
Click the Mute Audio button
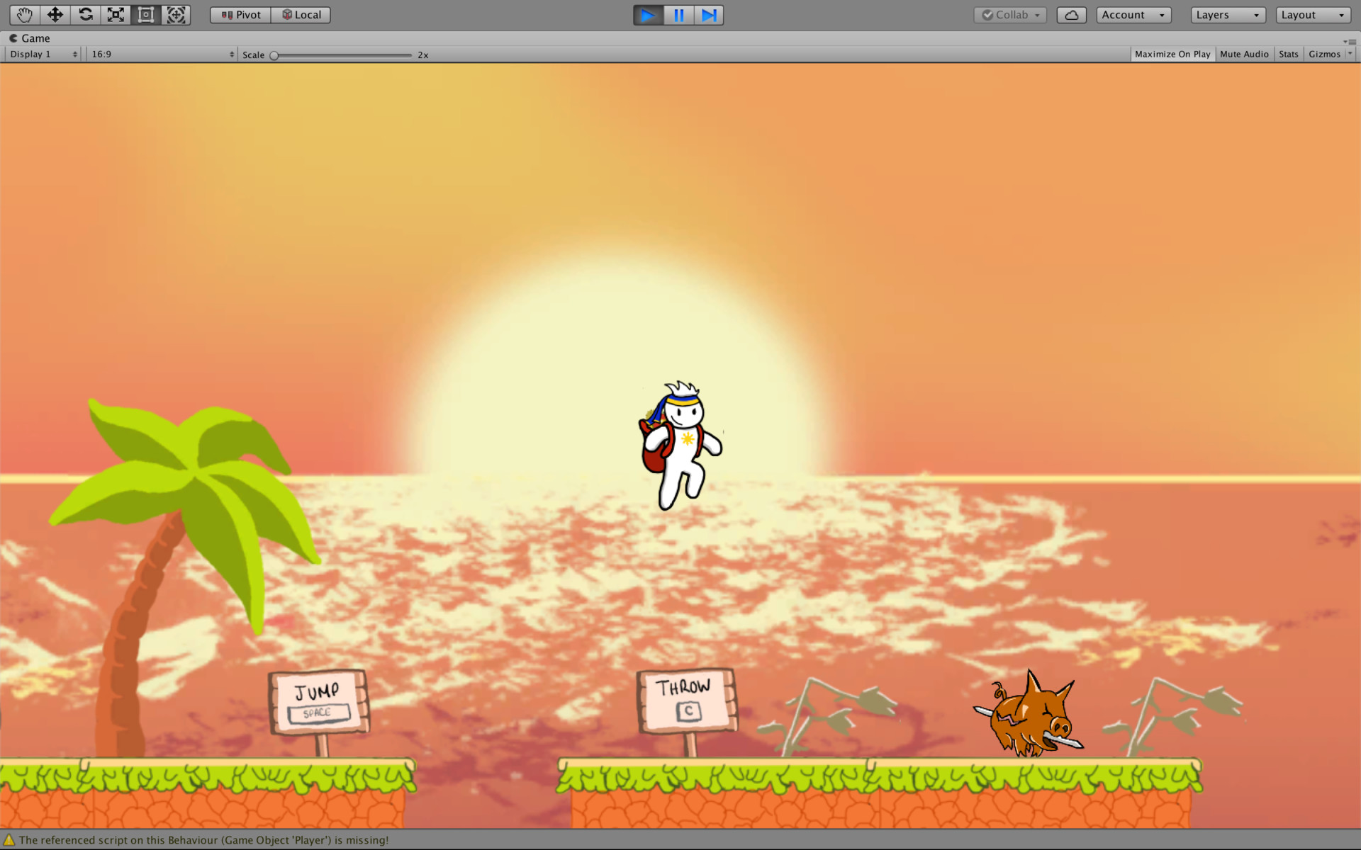pyautogui.click(x=1244, y=54)
